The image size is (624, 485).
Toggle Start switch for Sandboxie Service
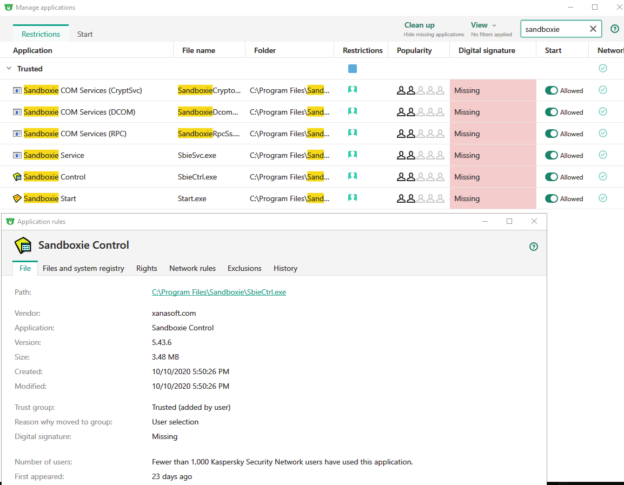coord(551,155)
